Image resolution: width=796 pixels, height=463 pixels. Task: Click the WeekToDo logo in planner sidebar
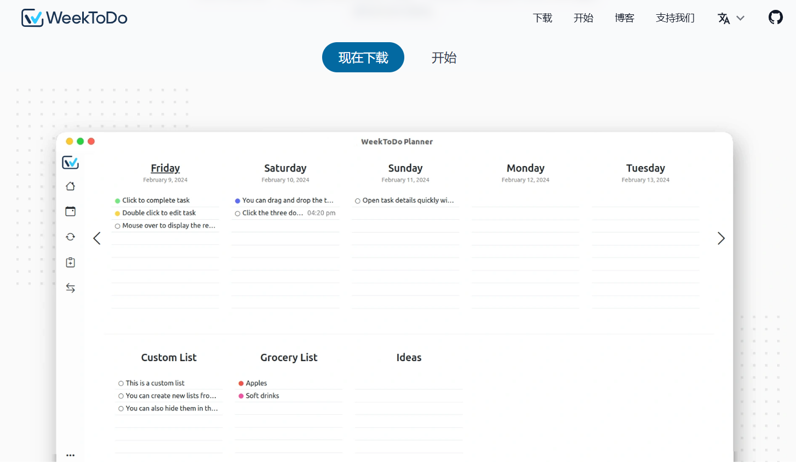(70, 162)
